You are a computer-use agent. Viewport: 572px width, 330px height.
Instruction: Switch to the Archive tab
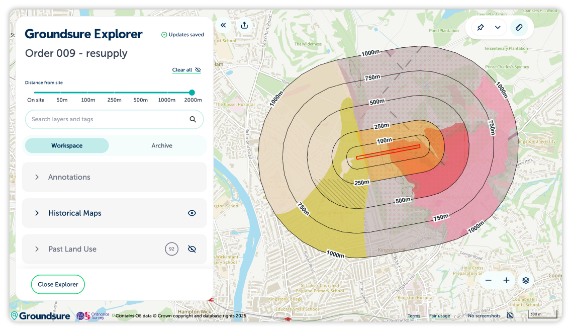[162, 145]
